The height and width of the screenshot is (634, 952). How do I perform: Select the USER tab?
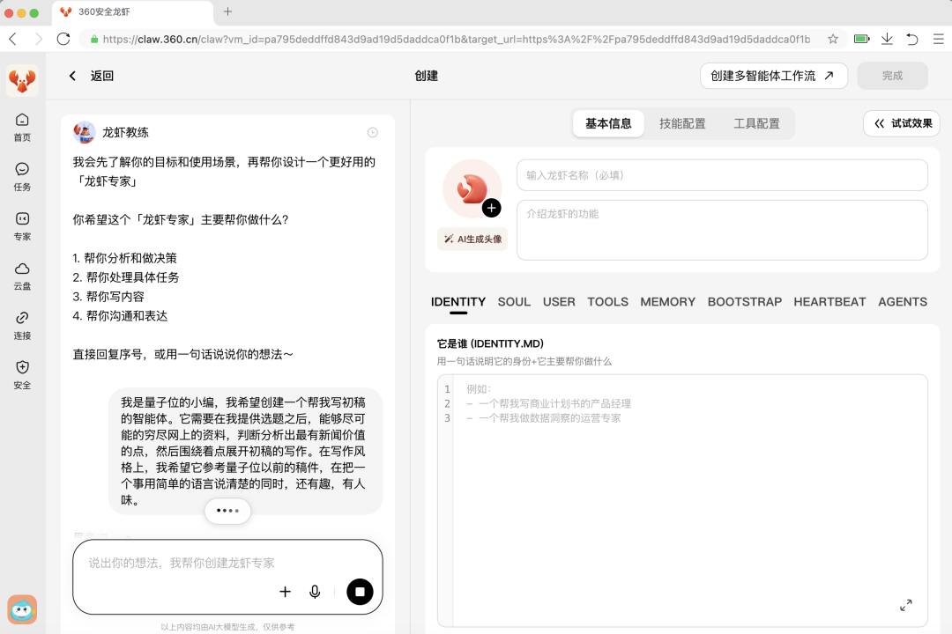[x=559, y=301]
